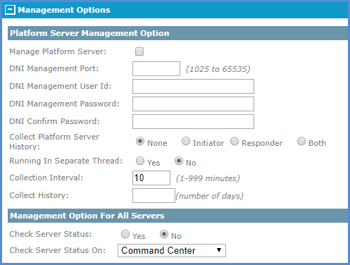350x265 pixels.
Task: Click the 'Running In Separate Thread:' label
Action: tap(66, 161)
